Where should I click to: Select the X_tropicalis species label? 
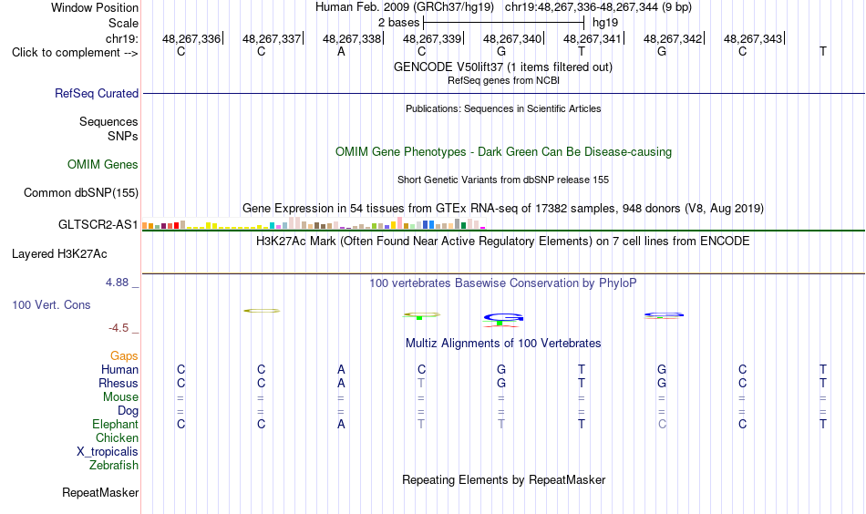pos(108,452)
